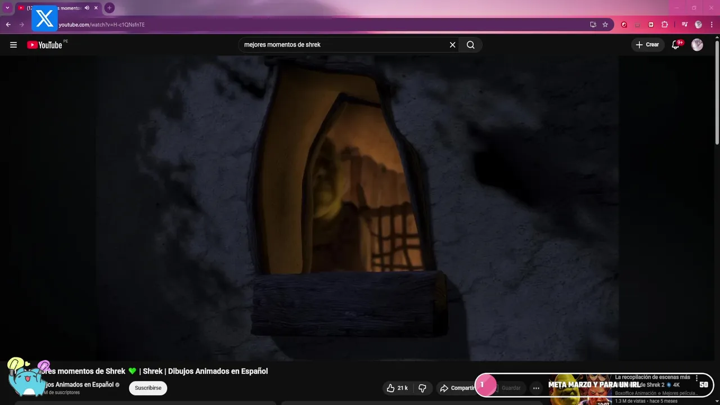The image size is (720, 405).
Task: Like the video with thumbs up
Action: click(x=397, y=388)
